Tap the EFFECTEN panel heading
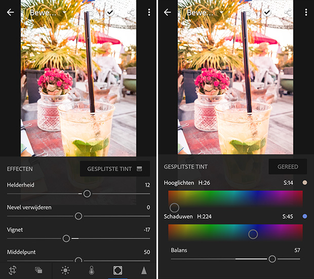The width and height of the screenshot is (314, 279). tap(20, 169)
